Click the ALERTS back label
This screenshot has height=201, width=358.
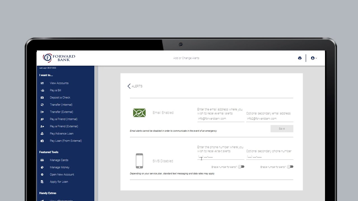pyautogui.click(x=137, y=86)
